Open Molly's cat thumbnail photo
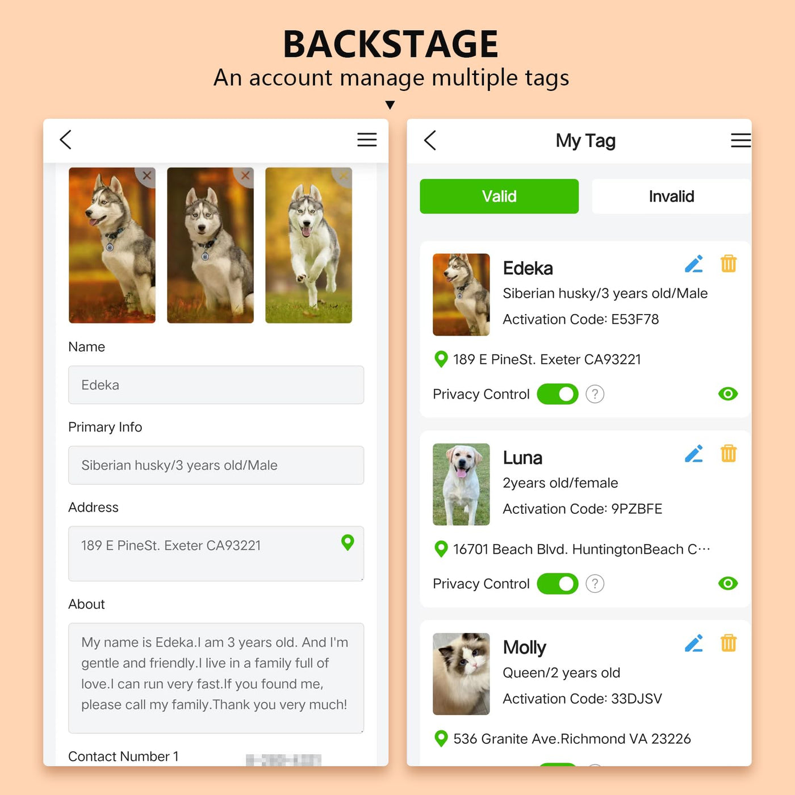This screenshot has width=795, height=795. click(x=461, y=674)
